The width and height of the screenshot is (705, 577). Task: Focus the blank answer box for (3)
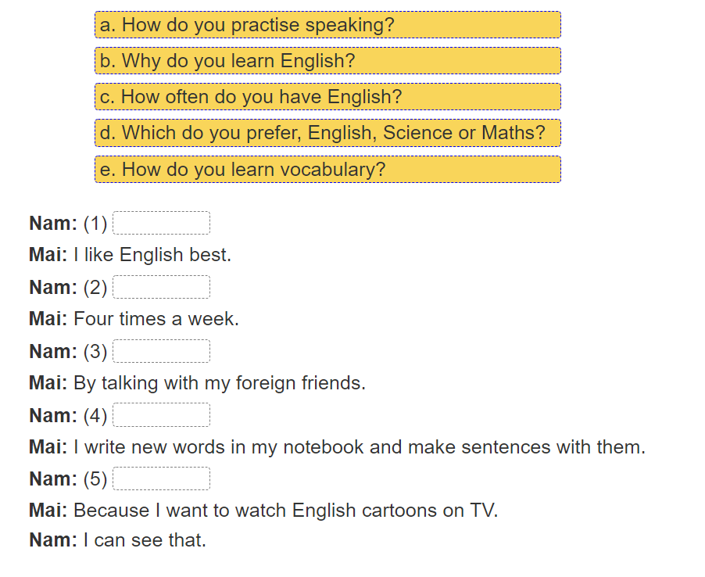(161, 352)
